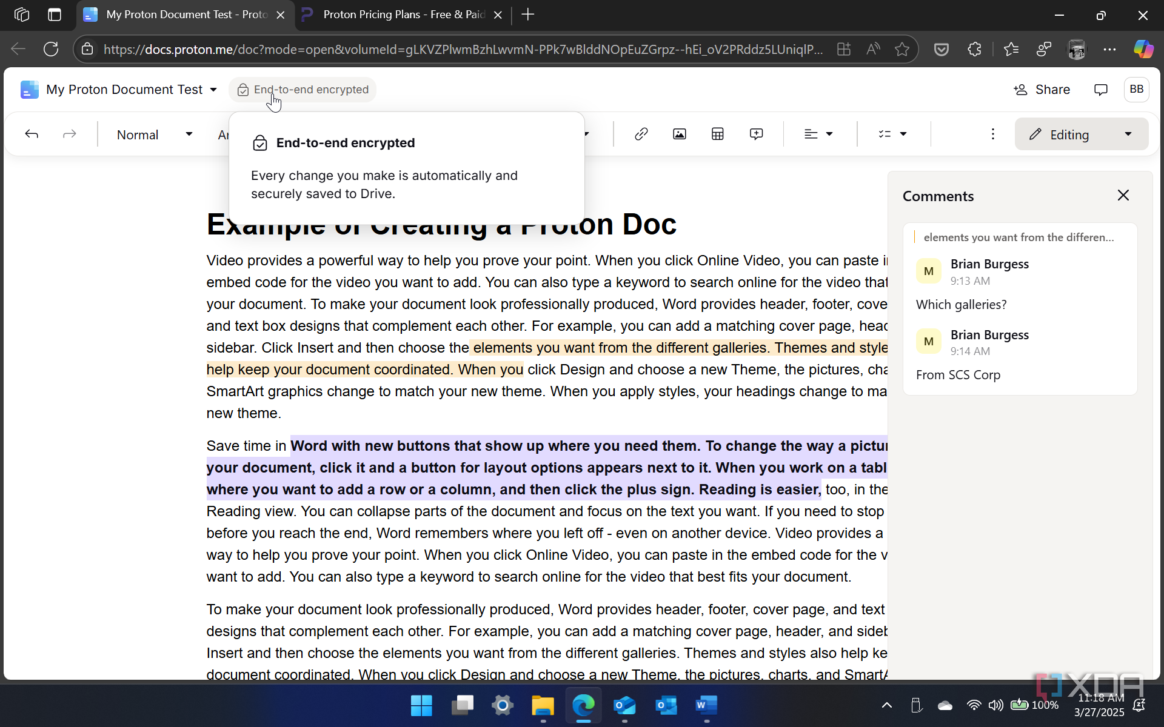Open vertical tabs actions icon
The height and width of the screenshot is (727, 1164).
tap(55, 15)
